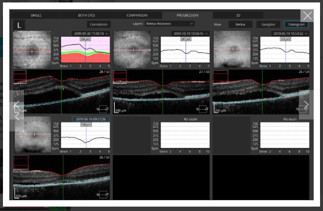Click scan position overlay in second tomogram

pos(120,76)
